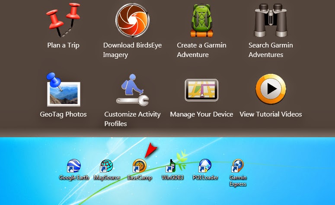Viewport: 335px width, 205px height.
Task: Open the GPS device Manage Your Device icon
Action: click(x=201, y=90)
